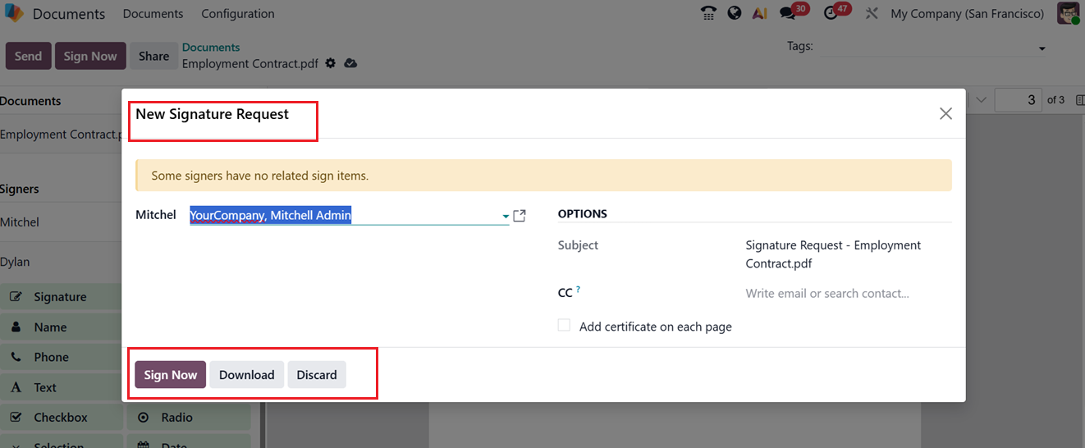Open the My Company (San Francisco) company switcher
The width and height of the screenshot is (1085, 448).
(967, 13)
